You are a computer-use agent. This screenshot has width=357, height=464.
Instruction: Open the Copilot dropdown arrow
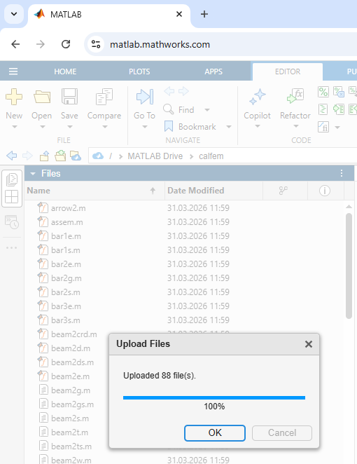pos(258,126)
